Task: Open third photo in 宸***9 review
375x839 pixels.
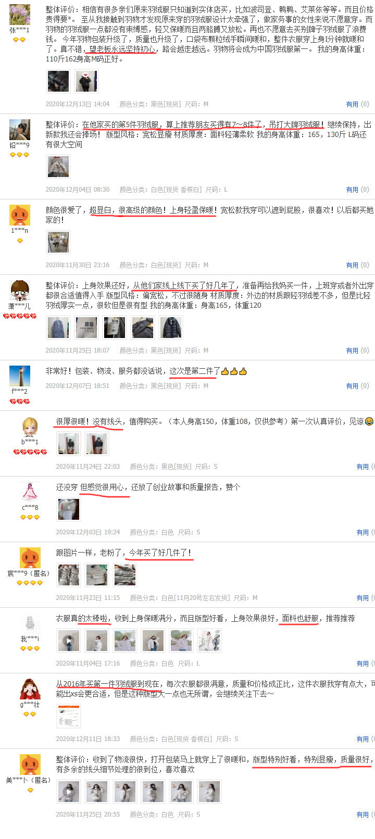Action: [125, 575]
